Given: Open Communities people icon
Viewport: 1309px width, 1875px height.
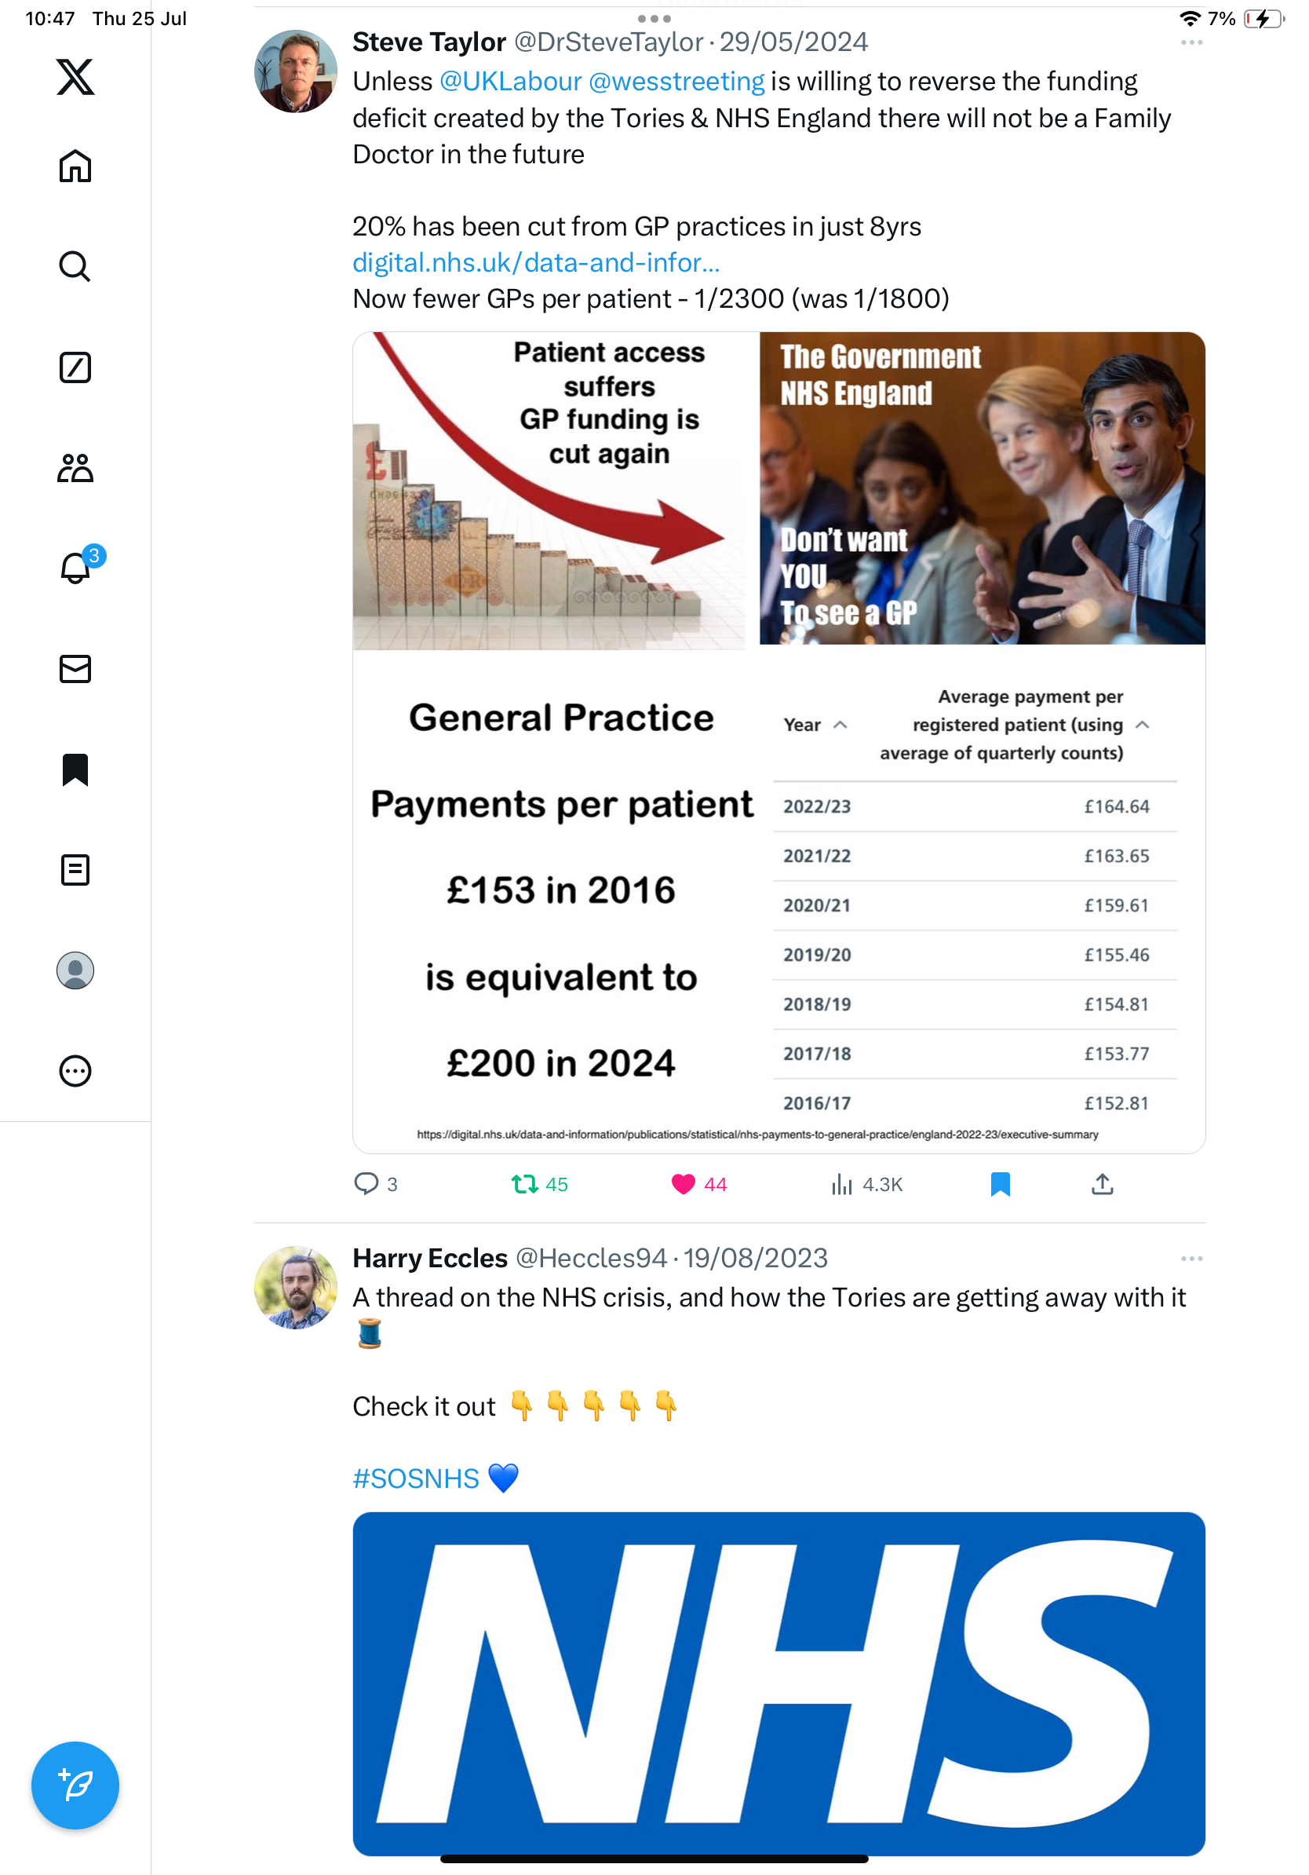Looking at the screenshot, I should [x=75, y=468].
